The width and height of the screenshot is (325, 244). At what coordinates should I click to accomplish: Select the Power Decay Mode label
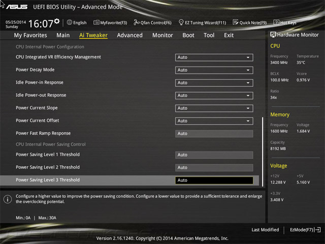click(35, 70)
